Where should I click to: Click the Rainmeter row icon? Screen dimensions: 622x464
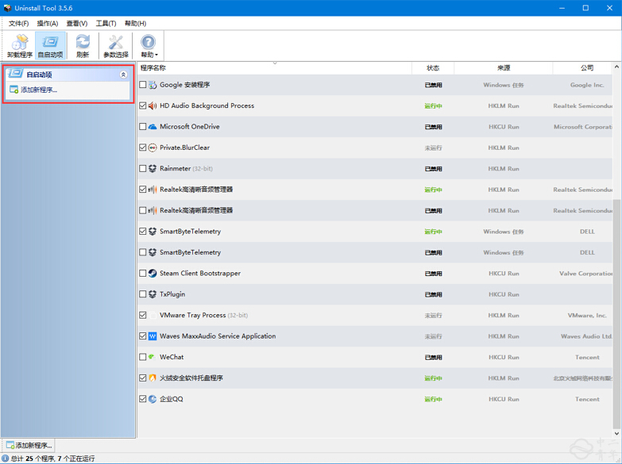[153, 169]
